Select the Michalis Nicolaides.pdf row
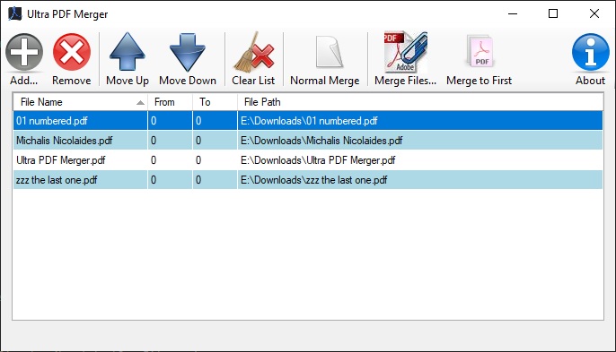The width and height of the screenshot is (616, 352). pos(308,141)
